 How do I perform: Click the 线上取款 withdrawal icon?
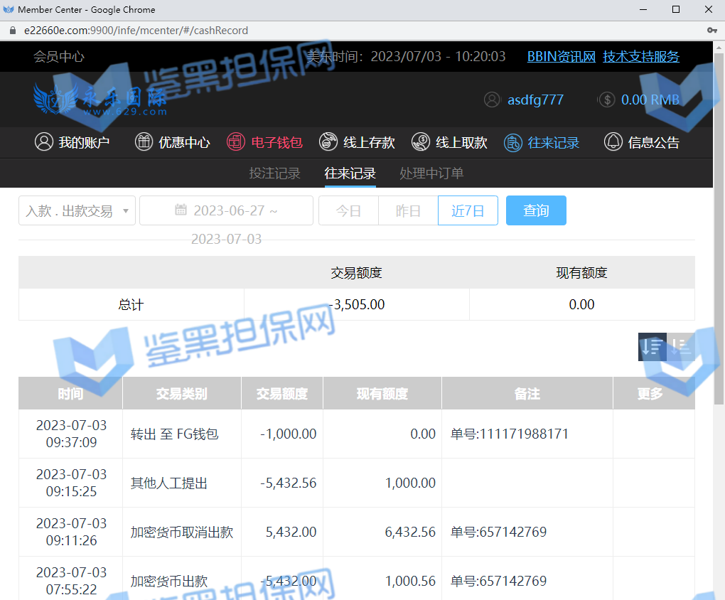click(421, 142)
